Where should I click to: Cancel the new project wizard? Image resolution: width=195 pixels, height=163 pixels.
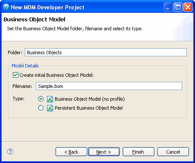(x=173, y=152)
